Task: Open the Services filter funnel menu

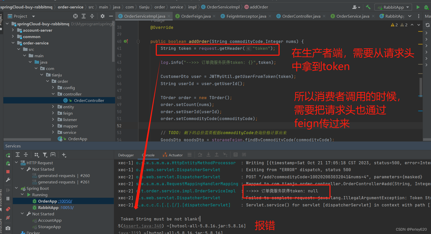Action: [45, 155]
